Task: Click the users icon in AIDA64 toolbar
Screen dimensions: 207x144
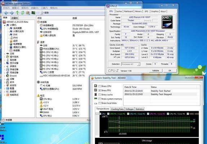Action: pos(28,13)
